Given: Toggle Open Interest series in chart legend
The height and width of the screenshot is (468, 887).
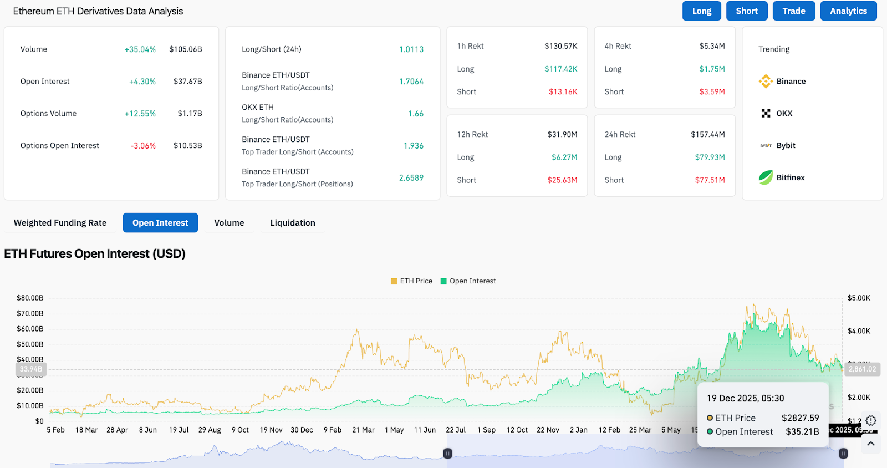Looking at the screenshot, I should point(468,281).
